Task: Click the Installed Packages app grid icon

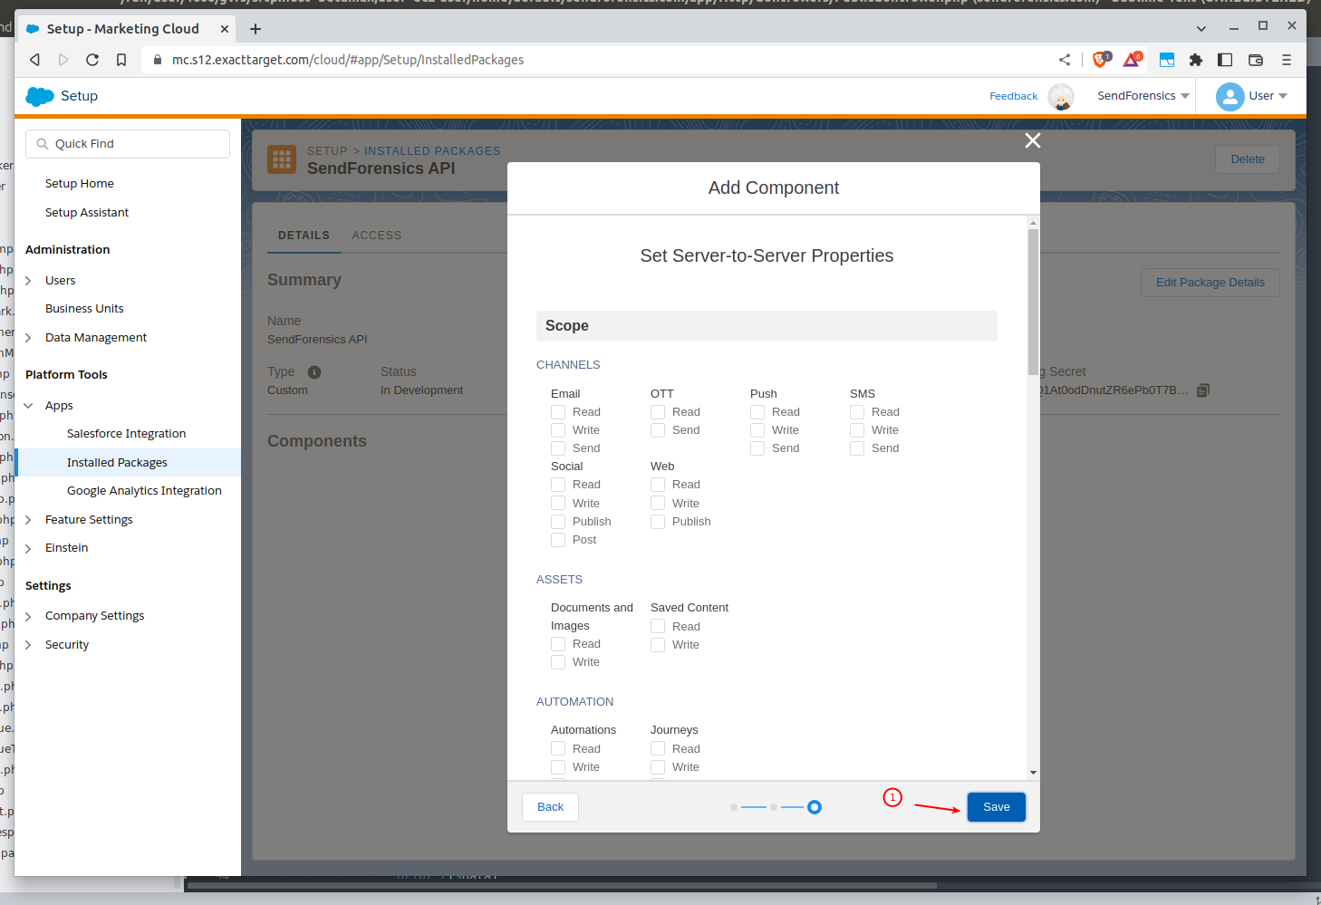Action: pos(282,159)
